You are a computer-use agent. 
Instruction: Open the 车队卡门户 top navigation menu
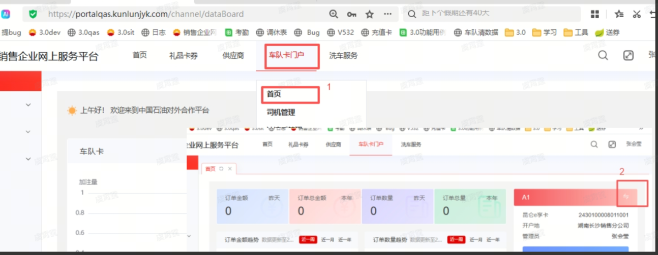point(286,55)
